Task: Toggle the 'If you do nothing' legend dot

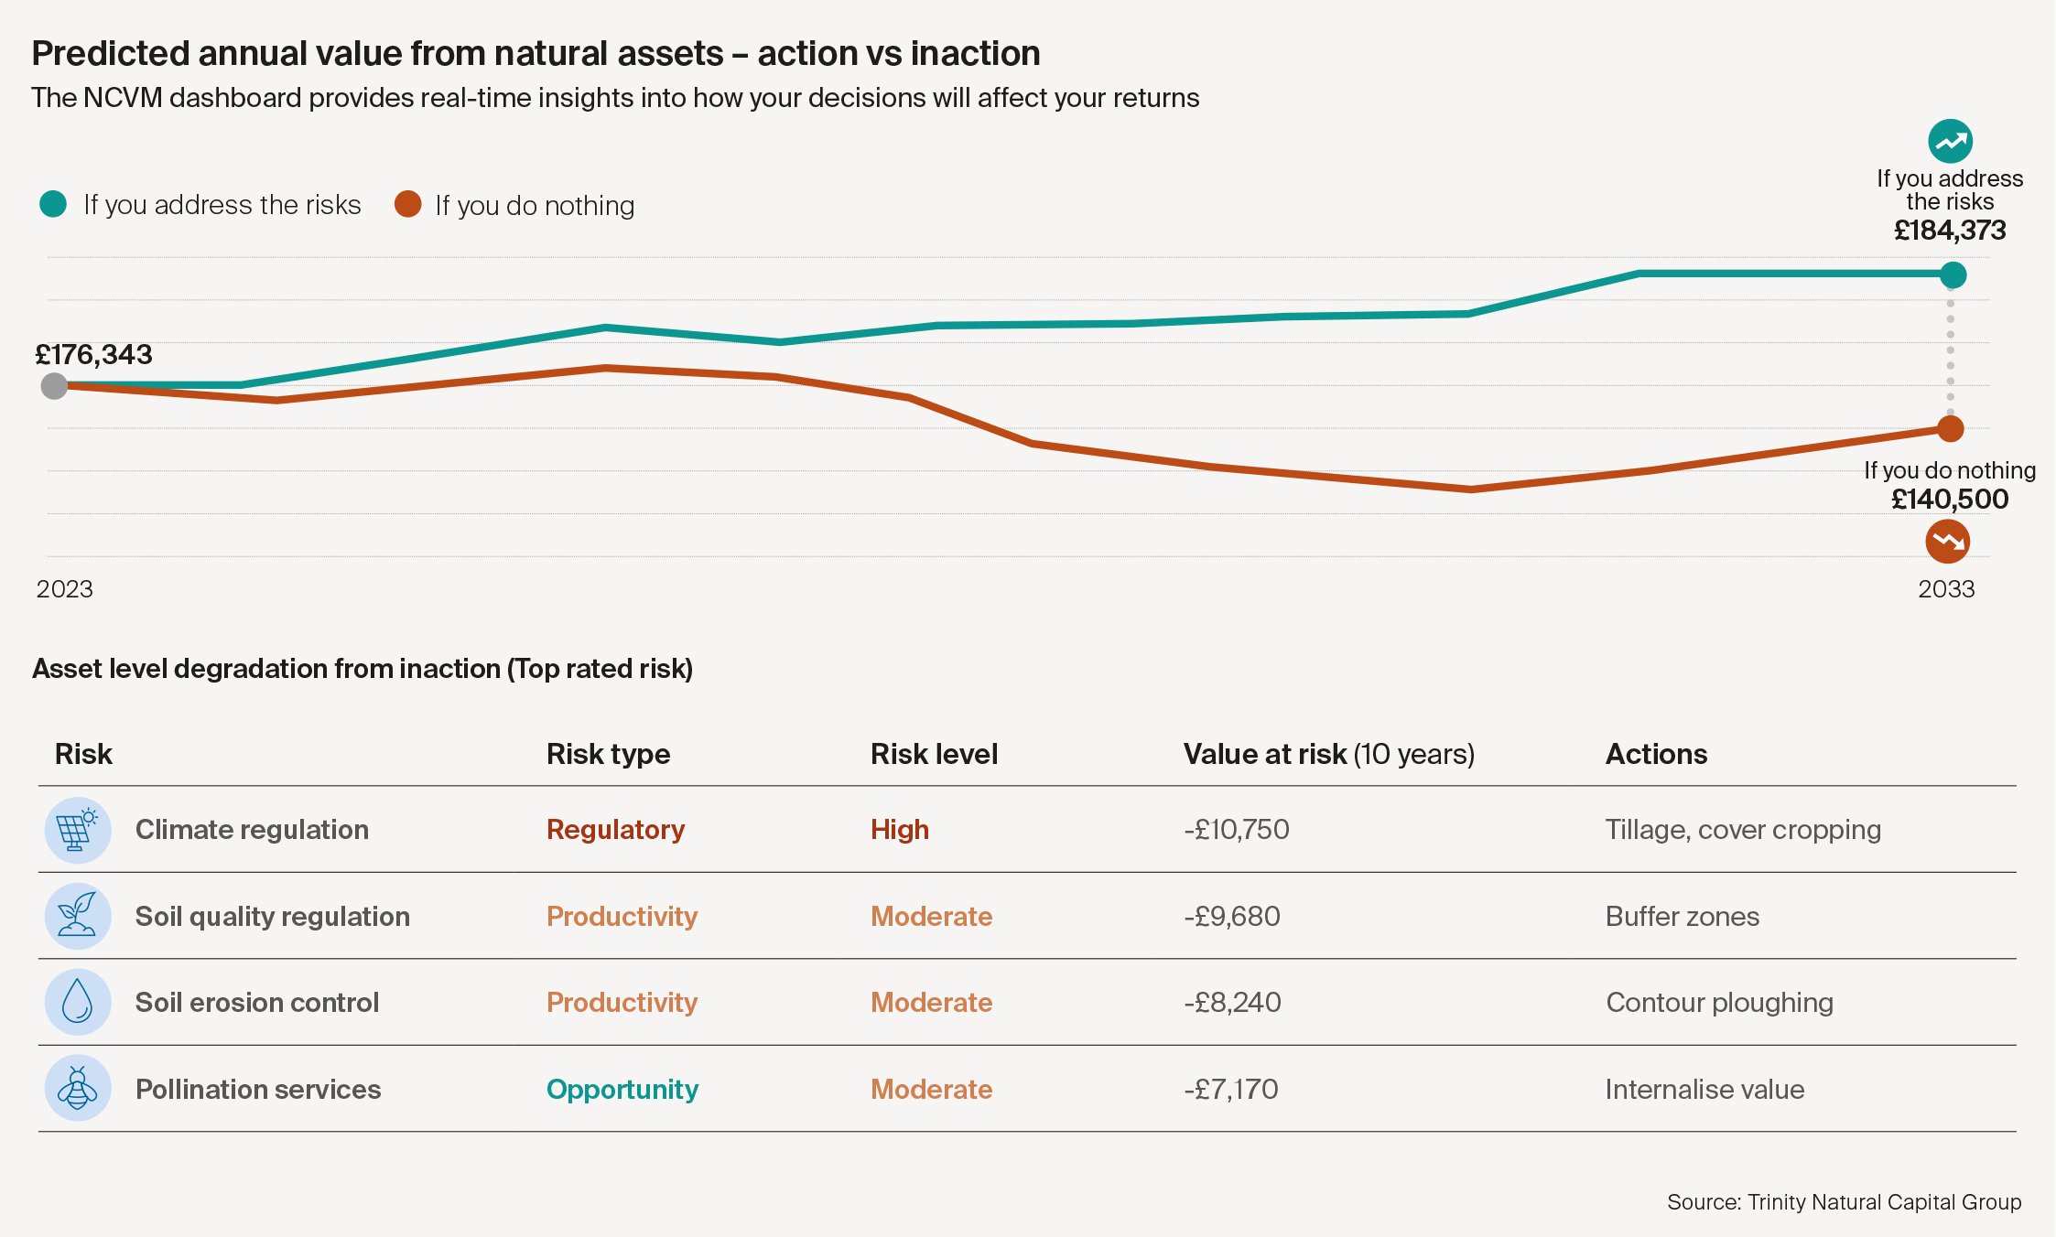Action: pos(407,204)
